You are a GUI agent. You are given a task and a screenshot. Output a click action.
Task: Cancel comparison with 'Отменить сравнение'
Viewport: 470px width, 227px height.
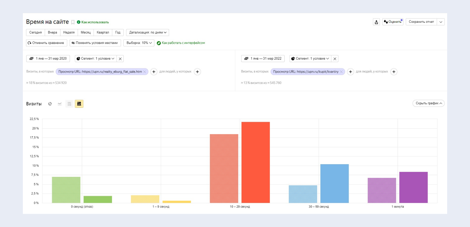click(x=47, y=43)
